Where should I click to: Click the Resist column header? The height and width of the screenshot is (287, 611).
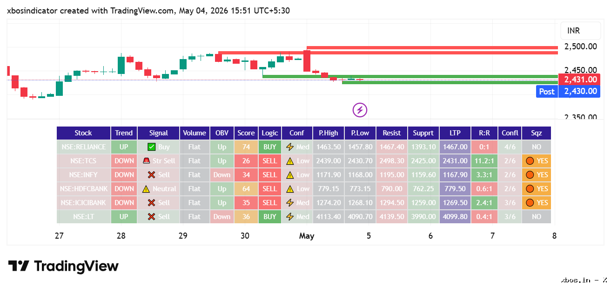(392, 133)
